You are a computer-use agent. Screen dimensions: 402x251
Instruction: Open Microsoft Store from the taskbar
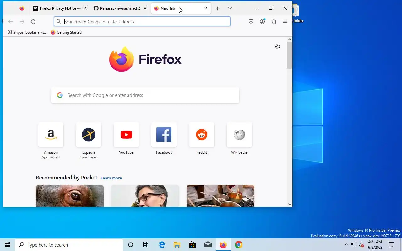(193, 245)
